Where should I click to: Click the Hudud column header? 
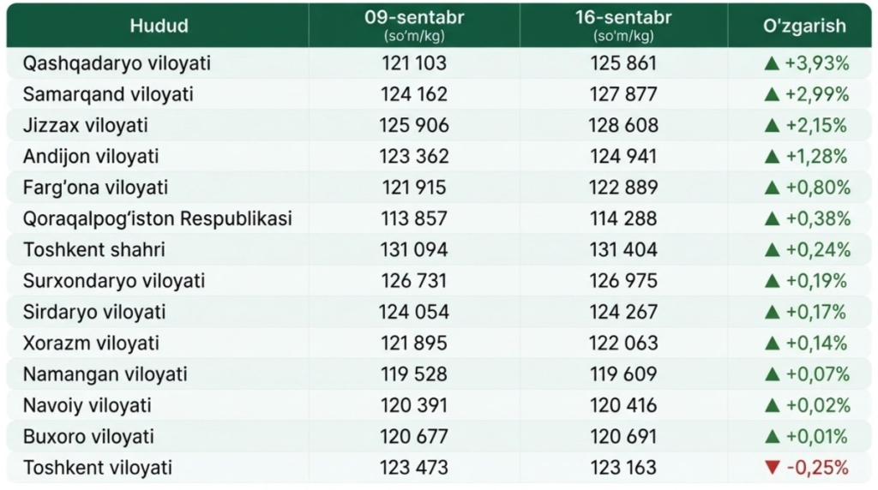(x=159, y=26)
